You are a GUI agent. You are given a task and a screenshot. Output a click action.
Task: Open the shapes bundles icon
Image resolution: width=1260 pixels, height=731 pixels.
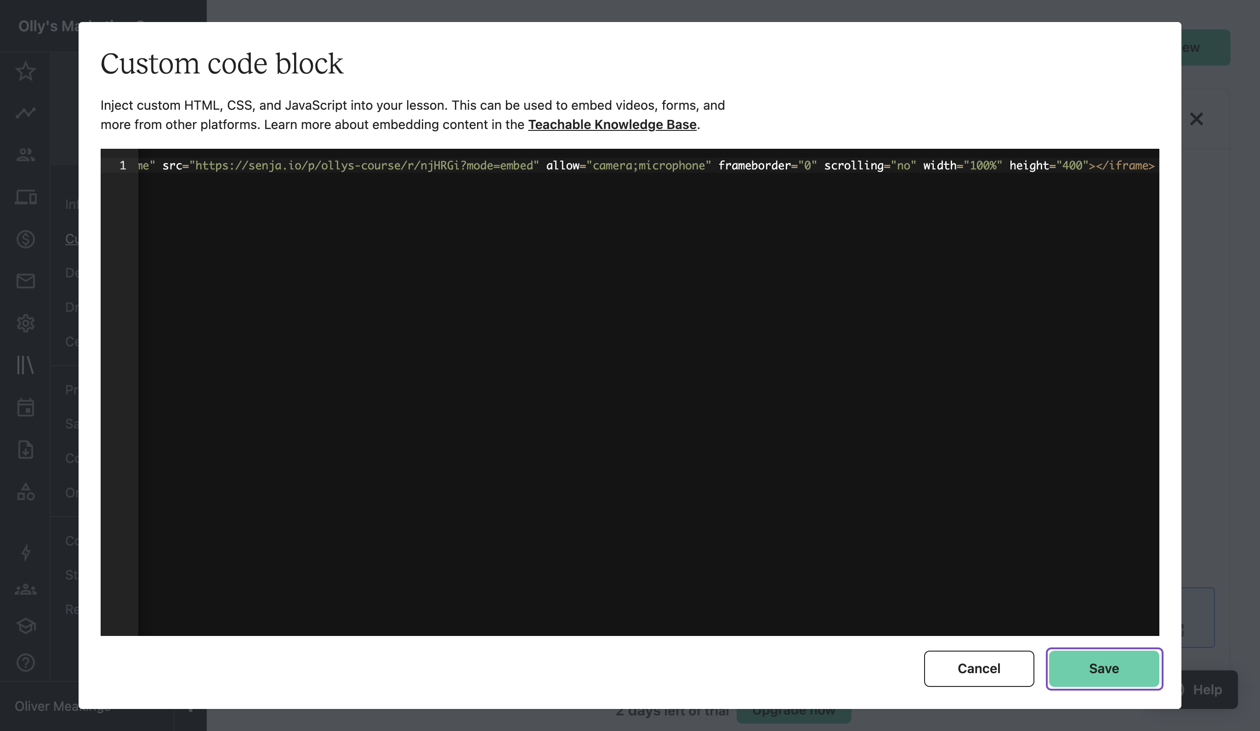click(25, 492)
